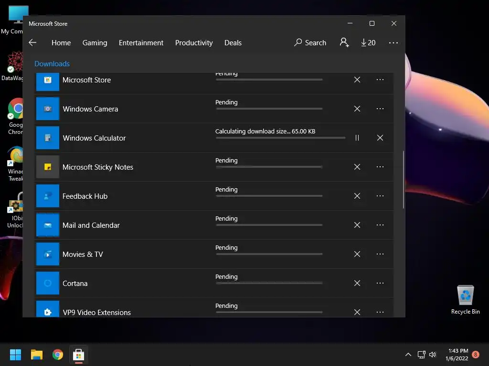Select the DataWagon desktop icon
The image size is (489, 366).
pos(12,66)
